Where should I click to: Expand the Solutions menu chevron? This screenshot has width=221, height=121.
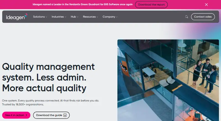pos(46,17)
